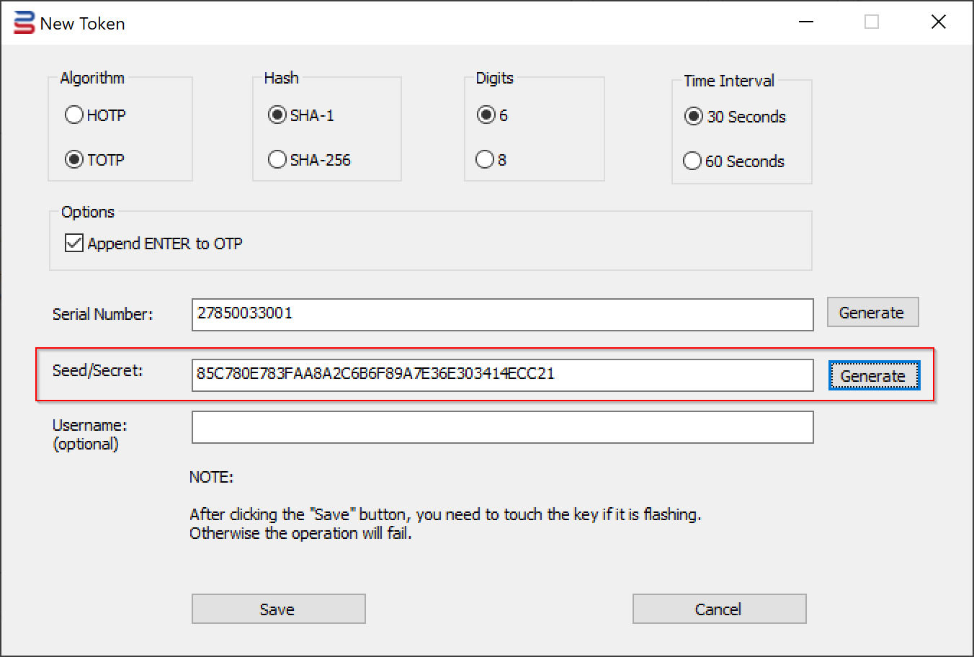Minimize the New Token window
Viewport: 974px width, 657px height.
click(807, 22)
